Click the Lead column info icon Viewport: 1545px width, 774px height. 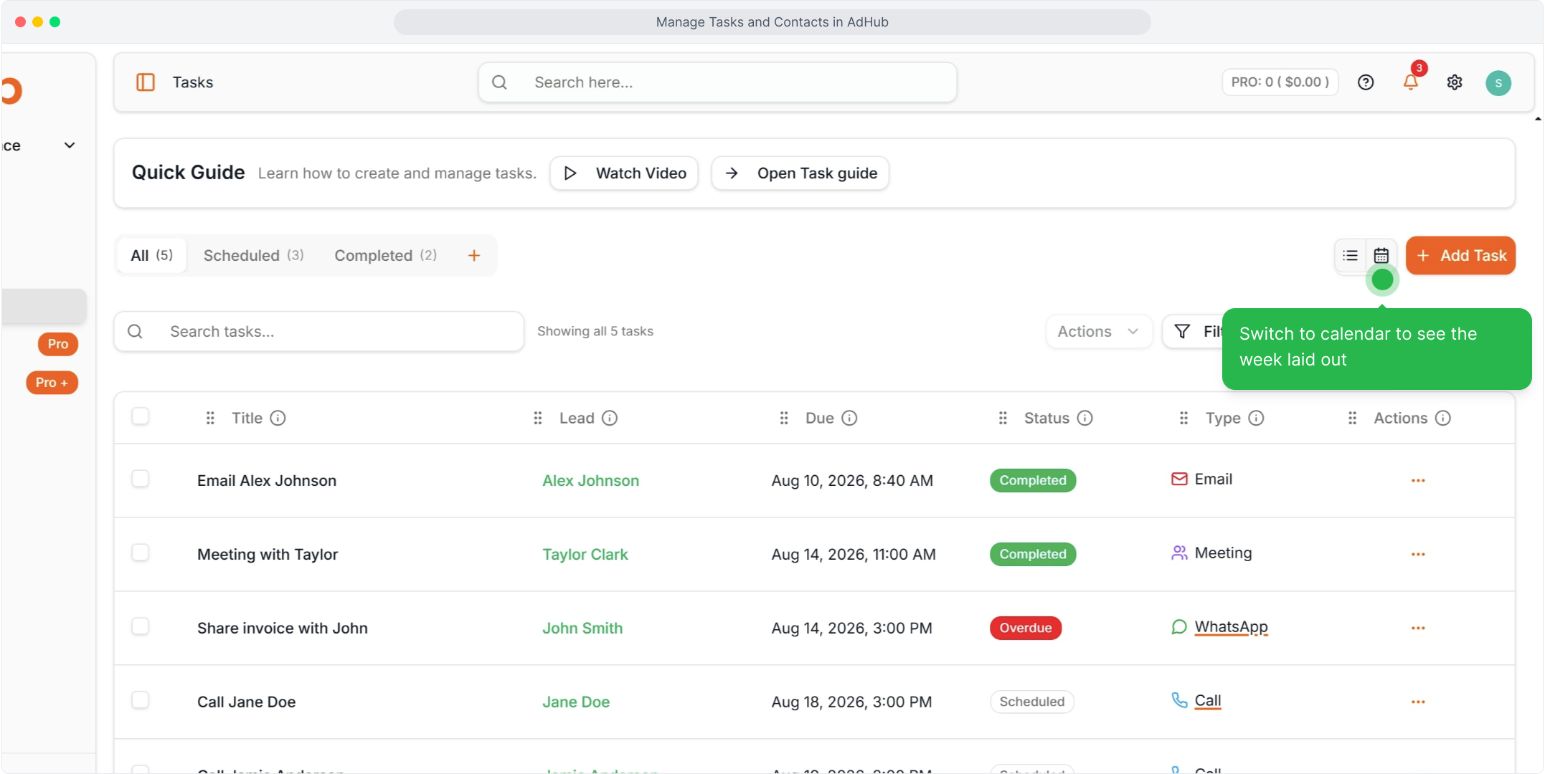(x=610, y=418)
